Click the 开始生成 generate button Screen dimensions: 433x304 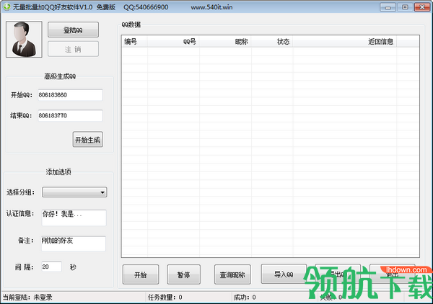click(x=88, y=140)
